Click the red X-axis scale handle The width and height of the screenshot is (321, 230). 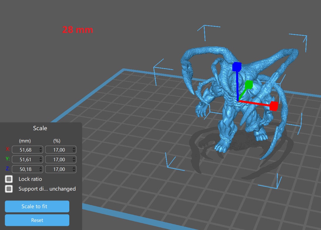tap(274, 106)
